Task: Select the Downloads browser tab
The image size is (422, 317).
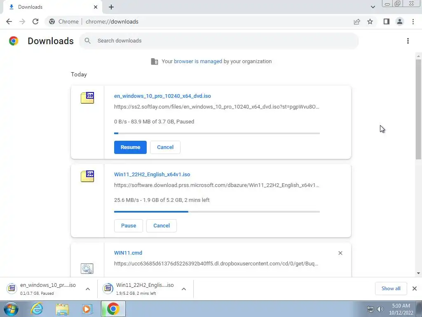Action: [52, 7]
